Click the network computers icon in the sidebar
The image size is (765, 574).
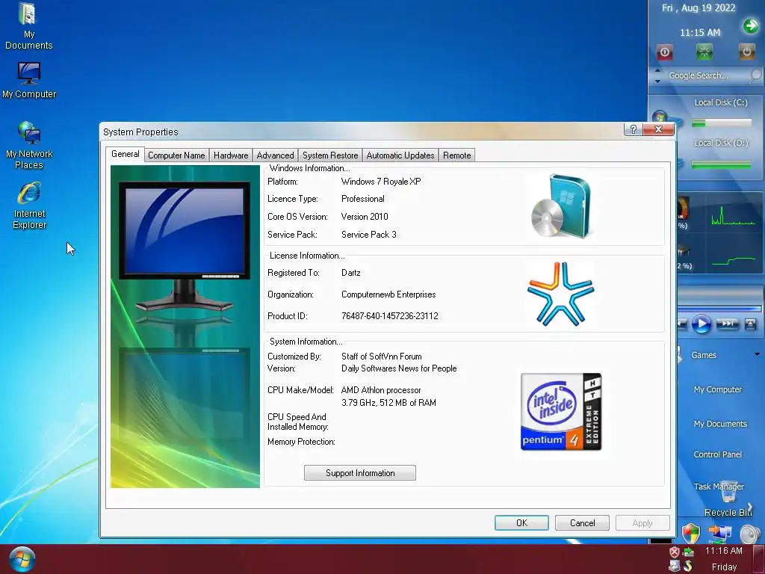pyautogui.click(x=720, y=534)
